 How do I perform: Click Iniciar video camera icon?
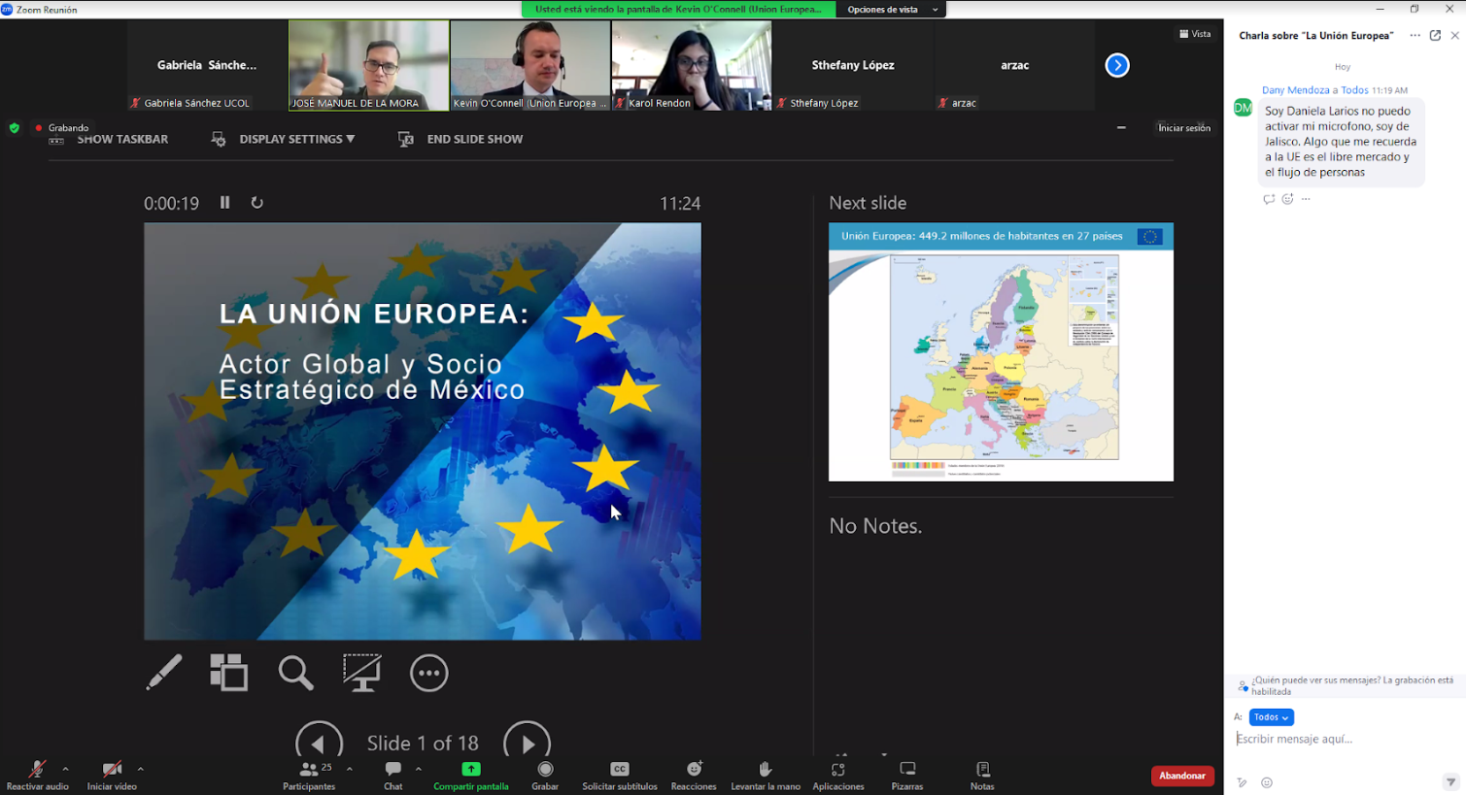point(112,769)
